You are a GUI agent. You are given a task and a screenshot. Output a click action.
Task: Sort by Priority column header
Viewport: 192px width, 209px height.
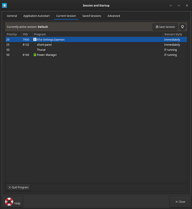coord(13,34)
